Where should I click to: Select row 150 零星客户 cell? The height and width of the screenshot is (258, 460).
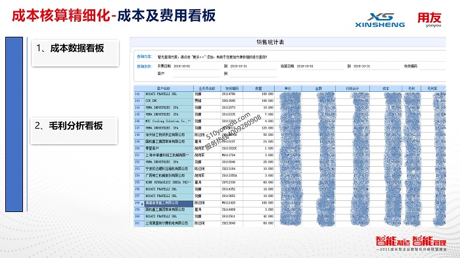click(169, 148)
